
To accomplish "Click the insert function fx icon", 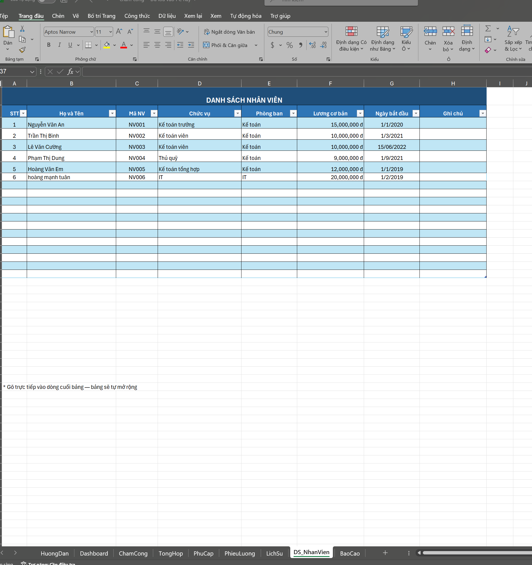I will (70, 71).
